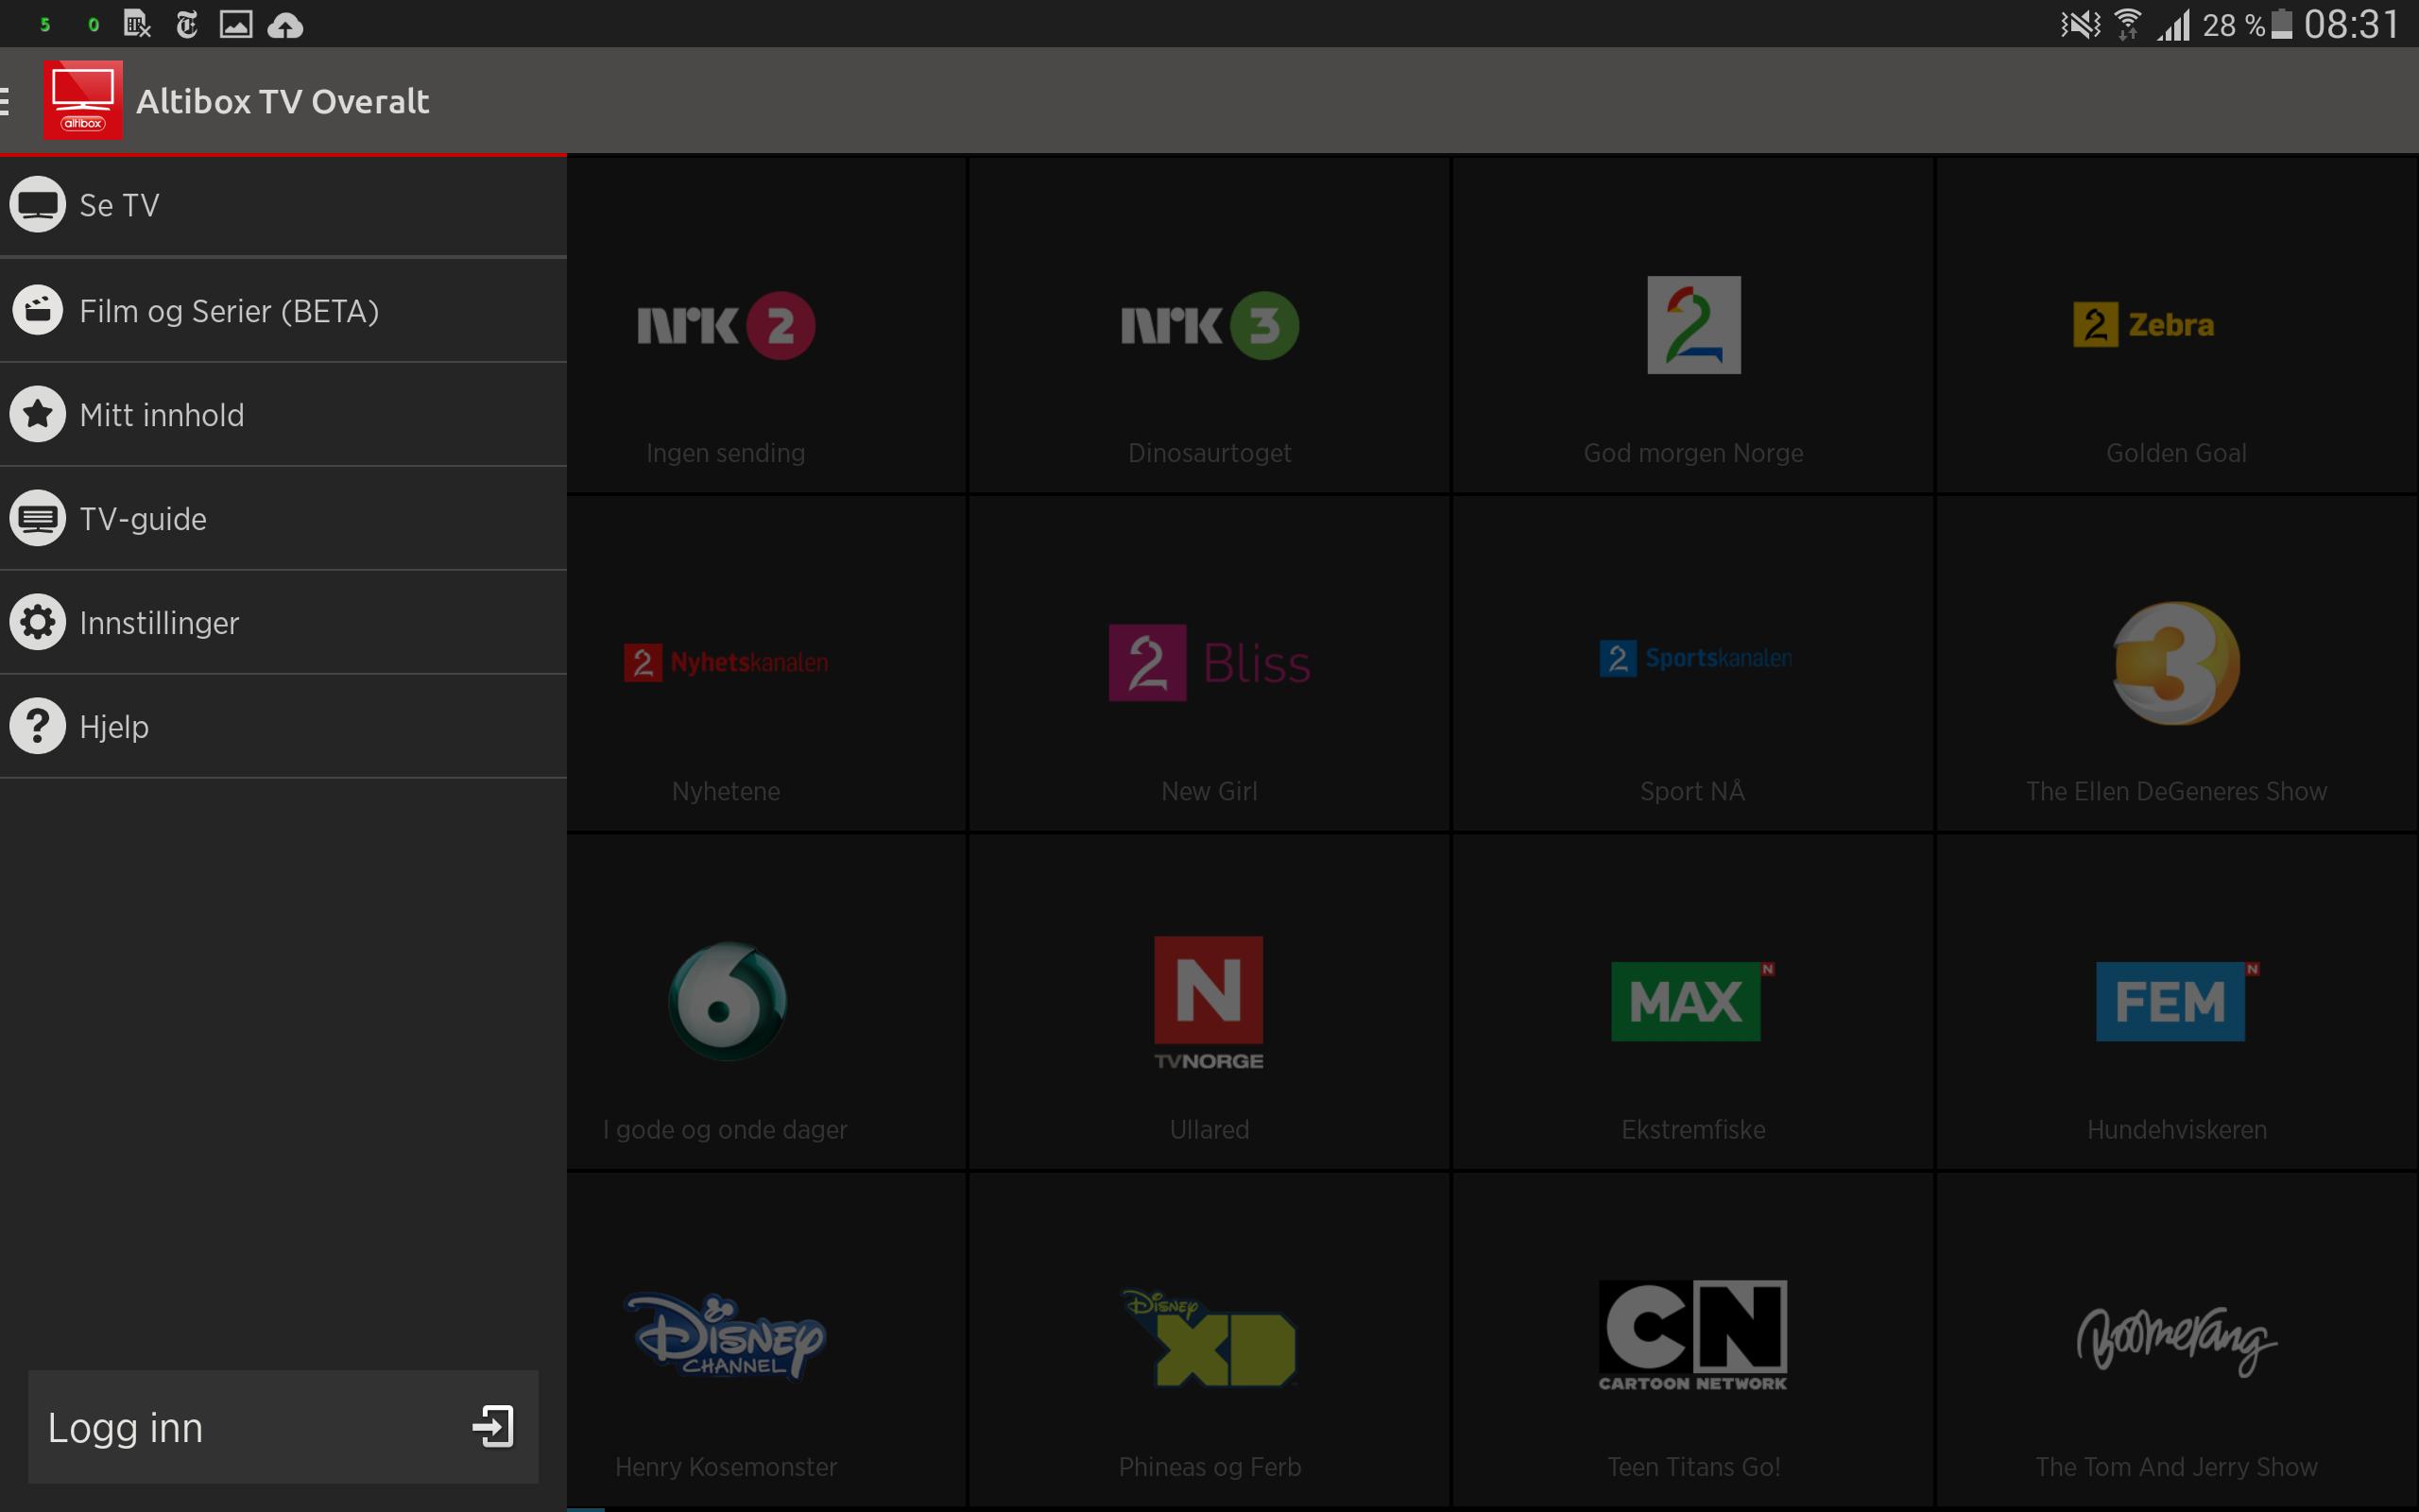
Task: Select TV3 airing The Ellen DeGeneres Show
Action: coord(2176,662)
